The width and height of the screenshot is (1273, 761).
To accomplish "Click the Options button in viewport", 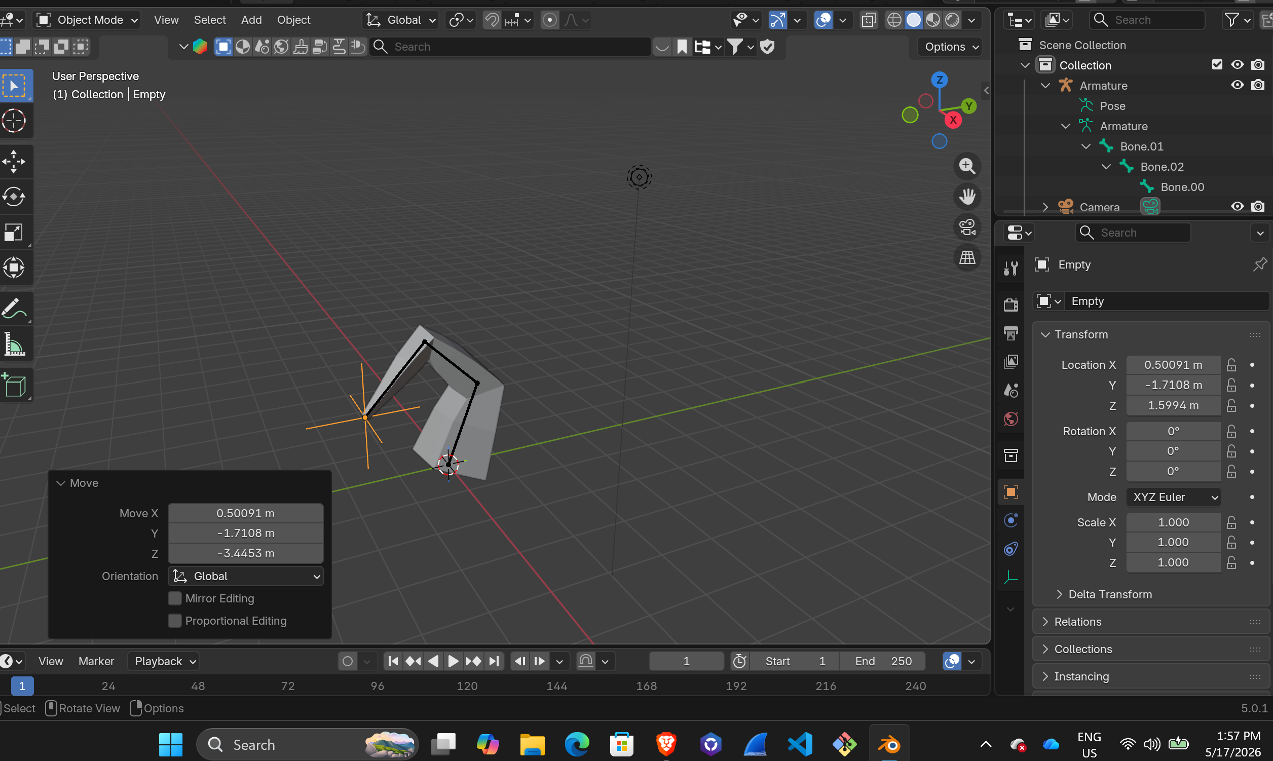I will [x=951, y=47].
